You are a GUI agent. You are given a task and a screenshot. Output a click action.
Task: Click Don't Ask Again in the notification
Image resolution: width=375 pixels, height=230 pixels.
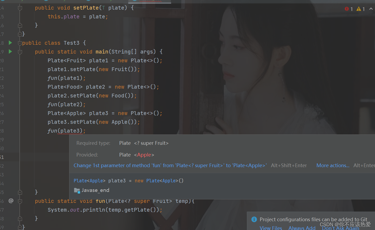point(341,228)
